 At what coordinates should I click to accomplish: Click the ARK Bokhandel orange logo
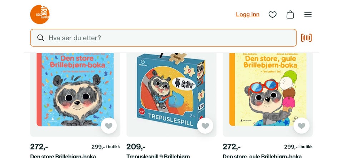pyautogui.click(x=40, y=15)
